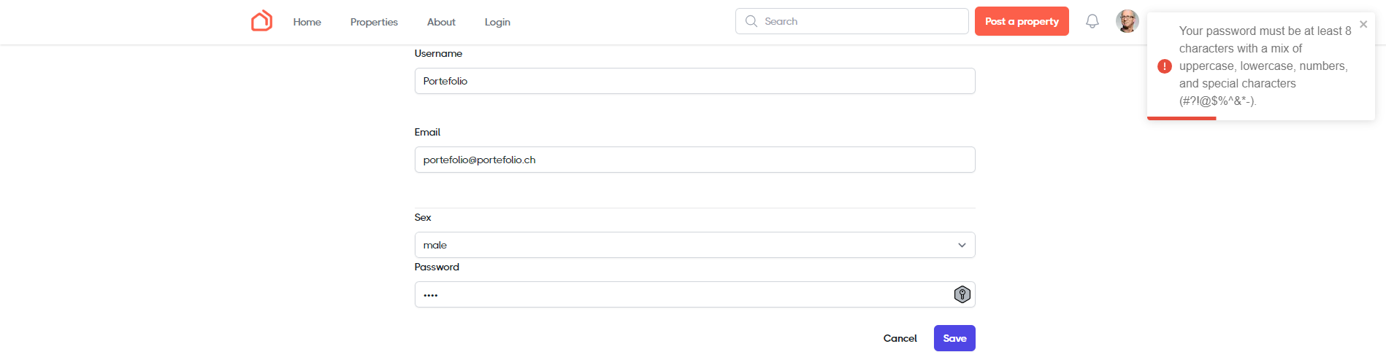
Task: Click into the Username field
Action: point(694,81)
